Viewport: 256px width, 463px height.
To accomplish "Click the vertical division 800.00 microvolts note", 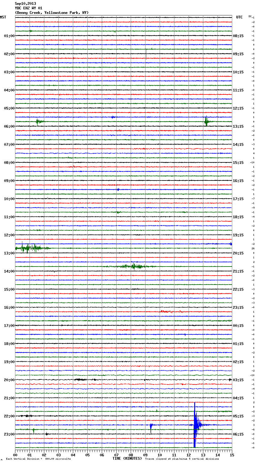I will 38,459.
